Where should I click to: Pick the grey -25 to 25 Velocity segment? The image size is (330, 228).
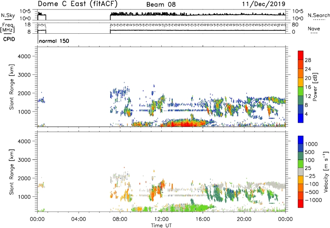(301, 172)
